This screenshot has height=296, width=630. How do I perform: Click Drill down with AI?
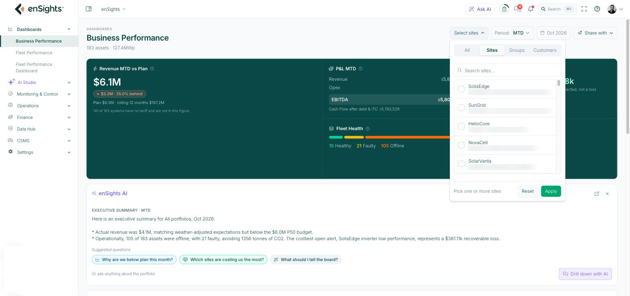point(585,274)
